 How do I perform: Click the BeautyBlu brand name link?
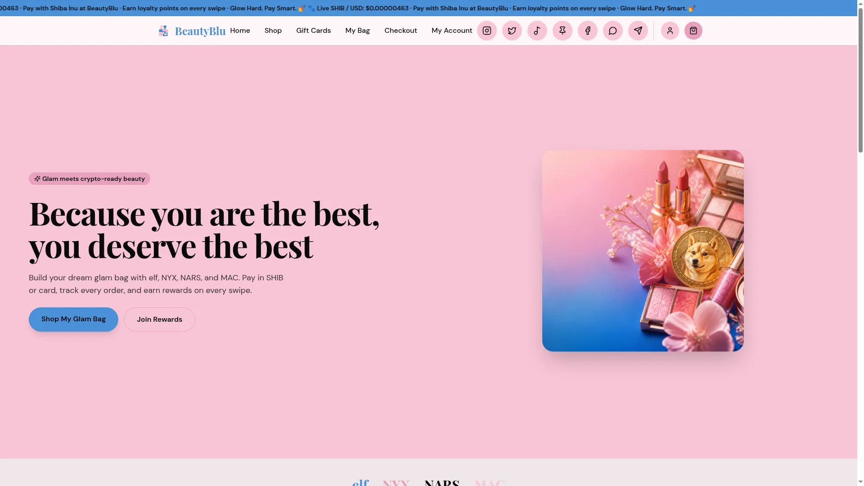(200, 31)
